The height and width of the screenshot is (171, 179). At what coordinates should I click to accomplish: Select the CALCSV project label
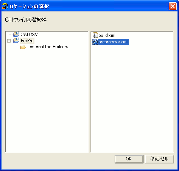pos(29,35)
